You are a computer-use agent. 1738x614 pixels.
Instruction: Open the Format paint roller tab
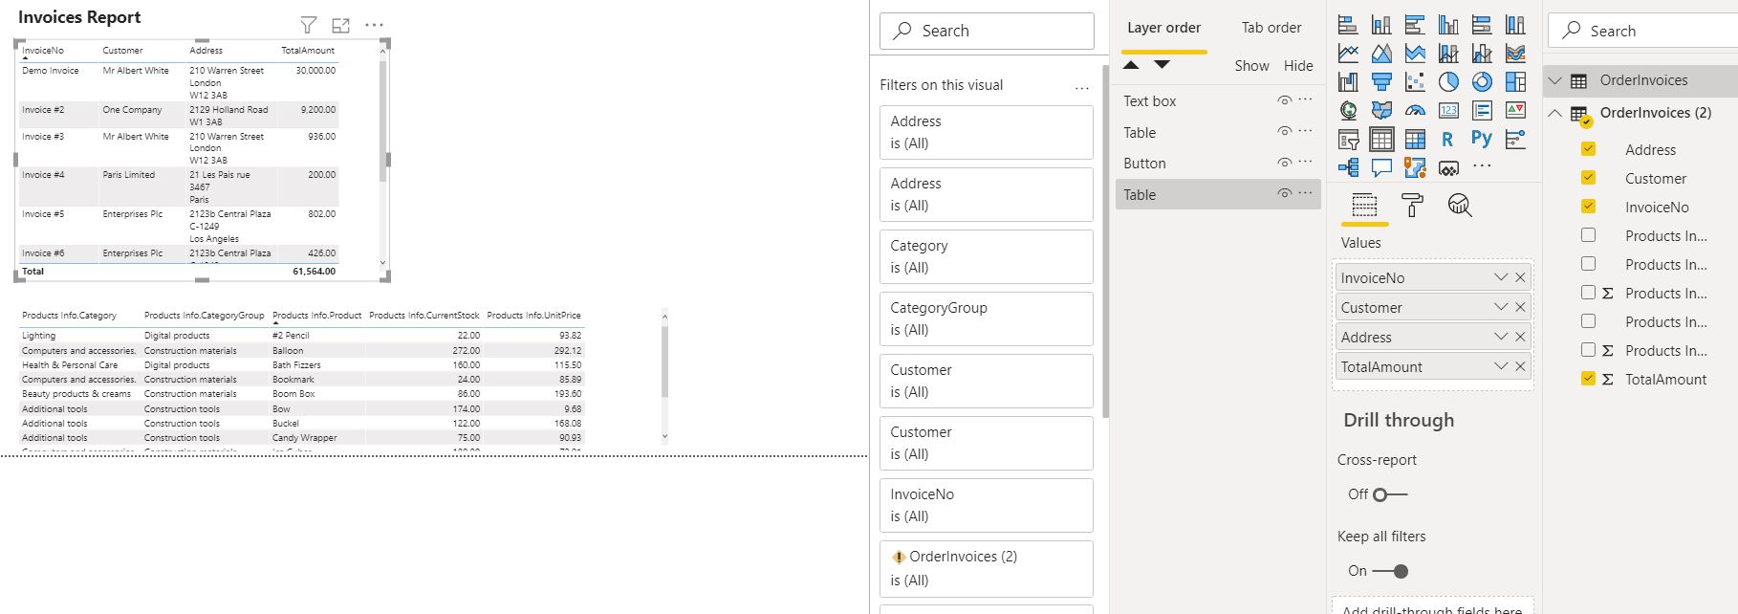1411,205
